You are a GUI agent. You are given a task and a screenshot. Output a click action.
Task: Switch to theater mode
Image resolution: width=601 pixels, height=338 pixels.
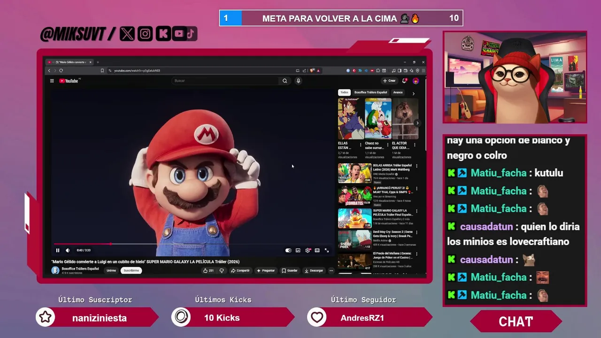(317, 250)
